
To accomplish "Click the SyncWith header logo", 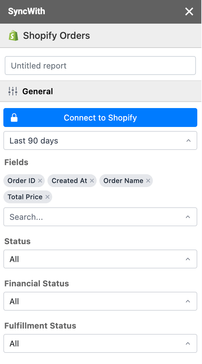I will (26, 11).
